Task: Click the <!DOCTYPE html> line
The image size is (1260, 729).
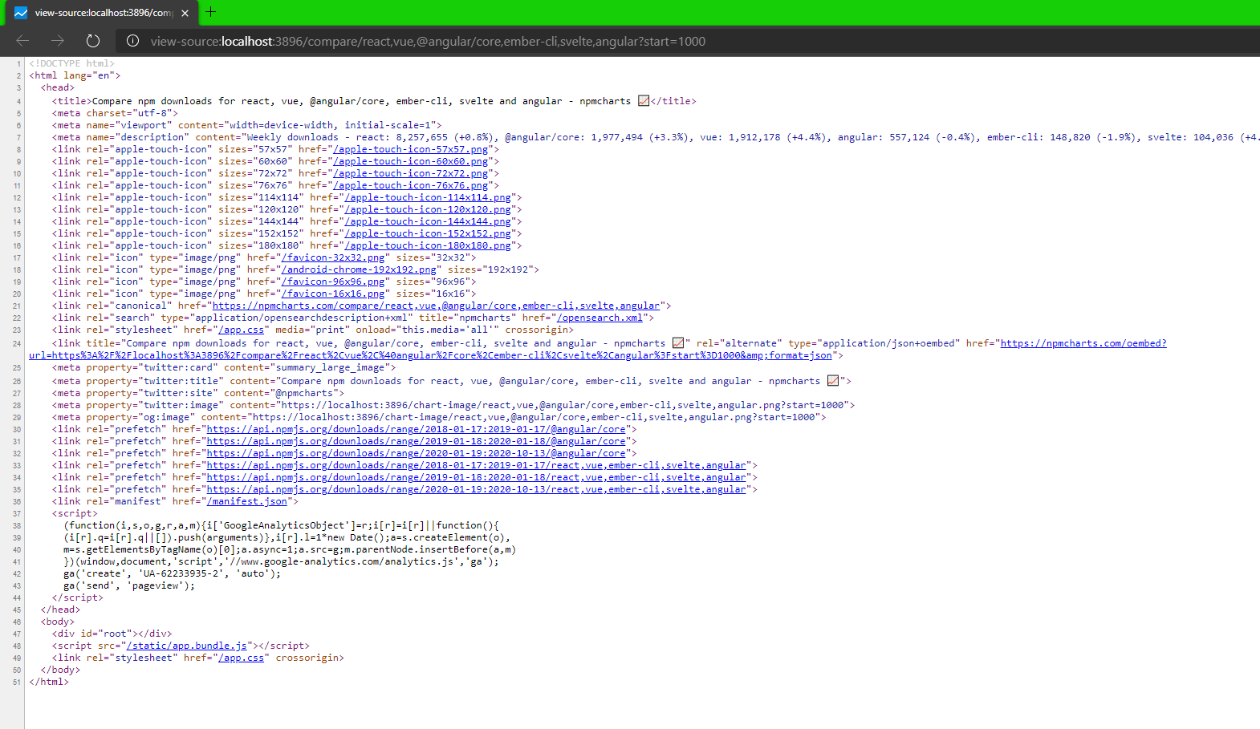Action: [x=71, y=63]
